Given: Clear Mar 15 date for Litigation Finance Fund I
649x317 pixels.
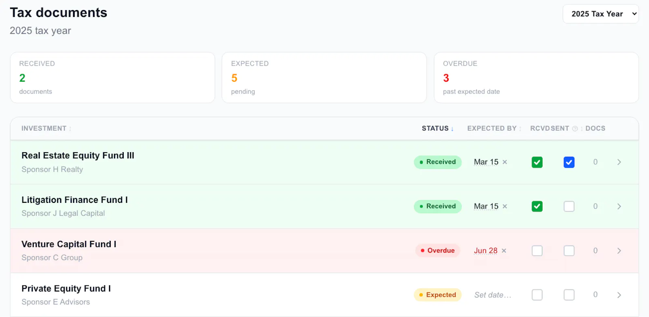Looking at the screenshot, I should pyautogui.click(x=505, y=206).
